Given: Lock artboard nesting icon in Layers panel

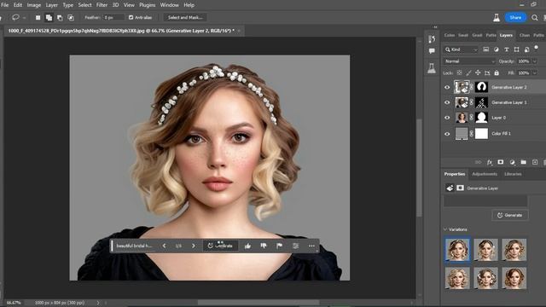Looking at the screenshot, I should coord(487,72).
